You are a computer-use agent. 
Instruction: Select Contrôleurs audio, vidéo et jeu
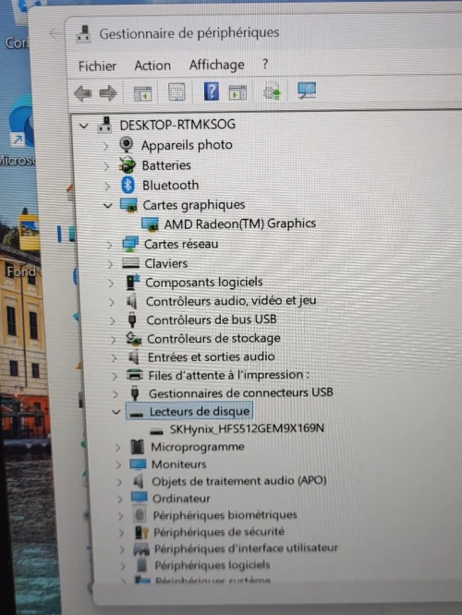[231, 301]
